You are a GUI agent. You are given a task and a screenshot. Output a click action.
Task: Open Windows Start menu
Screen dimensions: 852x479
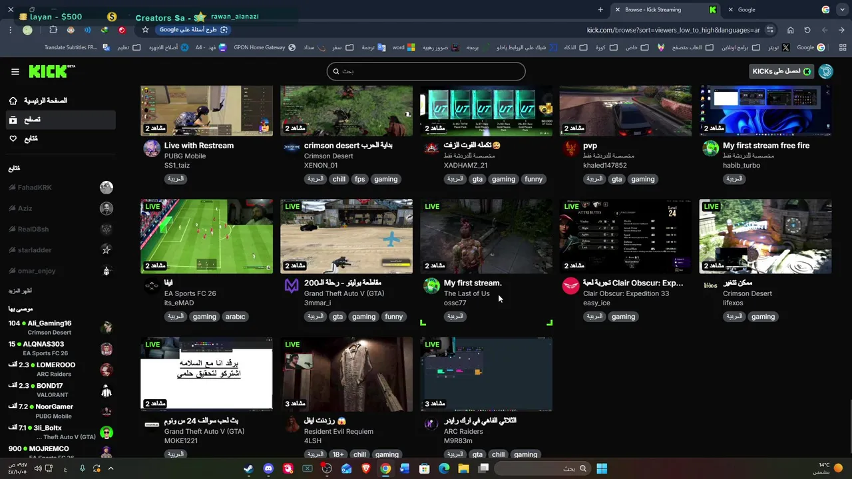click(x=602, y=468)
